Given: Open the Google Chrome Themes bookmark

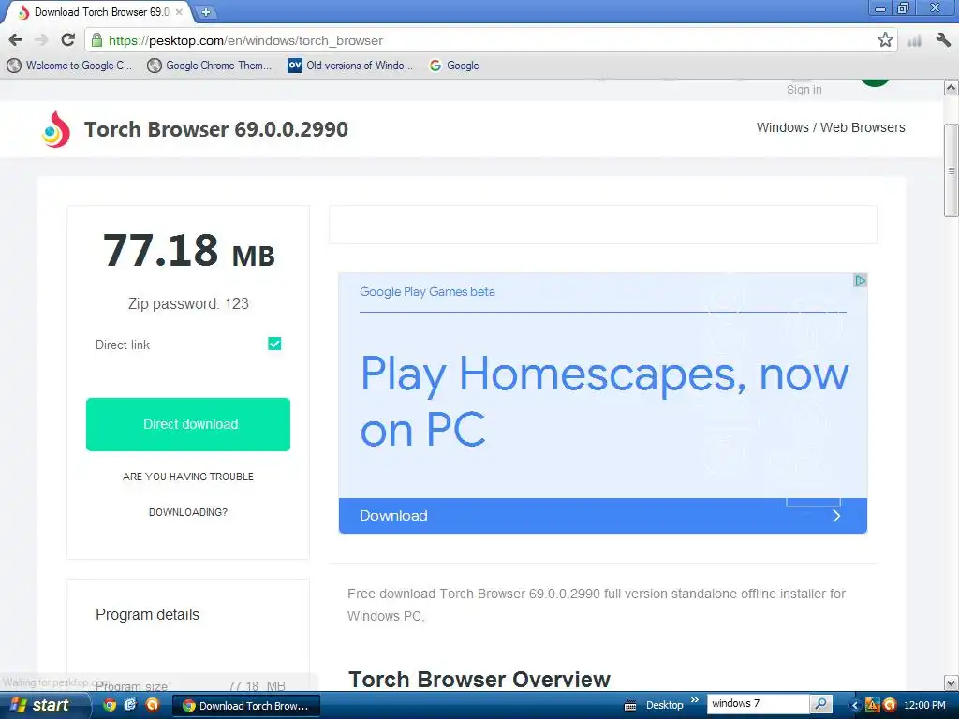Looking at the screenshot, I should [x=209, y=66].
